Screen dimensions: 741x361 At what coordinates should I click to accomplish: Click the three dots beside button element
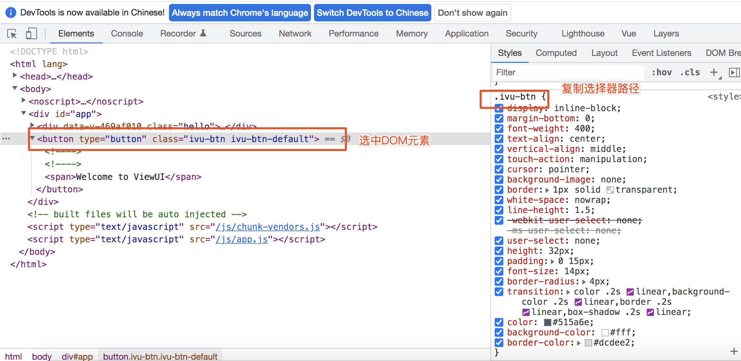tap(6, 139)
